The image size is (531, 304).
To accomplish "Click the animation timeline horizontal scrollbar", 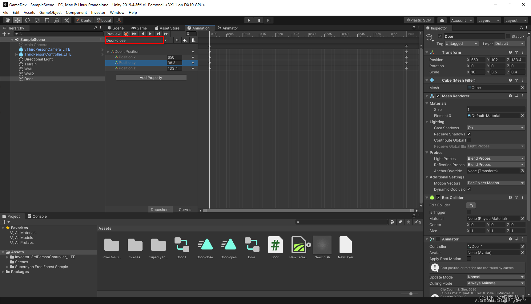I will [x=308, y=211].
